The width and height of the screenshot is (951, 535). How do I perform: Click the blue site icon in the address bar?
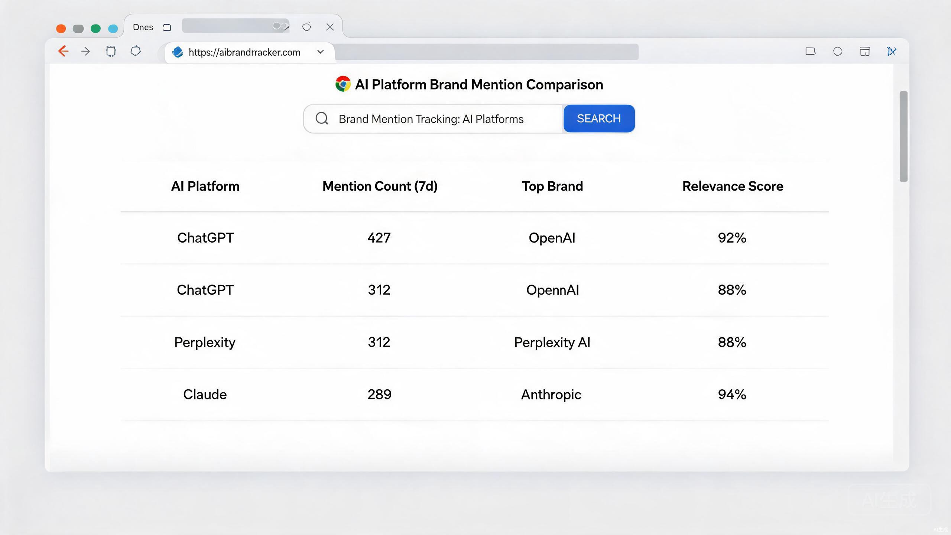[x=178, y=52]
